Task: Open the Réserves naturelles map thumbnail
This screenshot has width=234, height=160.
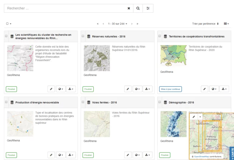Action: point(97,58)
